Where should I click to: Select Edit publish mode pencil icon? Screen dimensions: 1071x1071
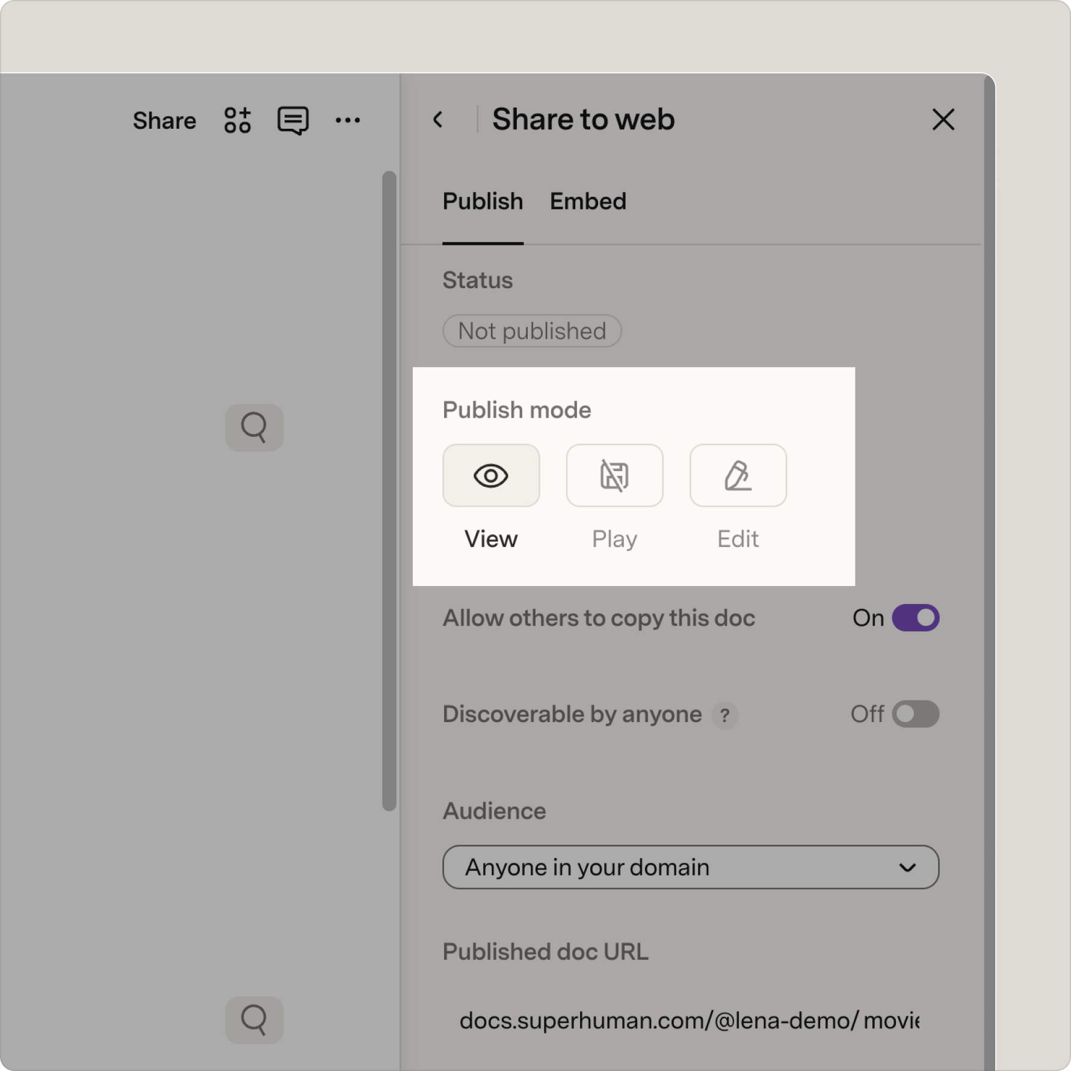(x=738, y=475)
